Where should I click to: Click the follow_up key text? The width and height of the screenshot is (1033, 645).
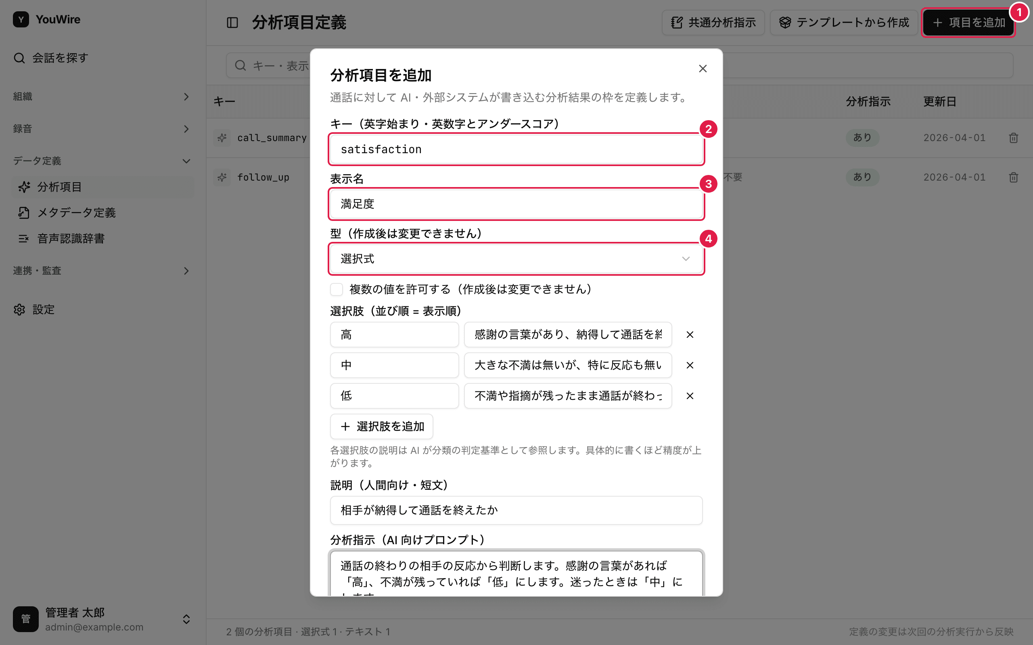point(263,177)
